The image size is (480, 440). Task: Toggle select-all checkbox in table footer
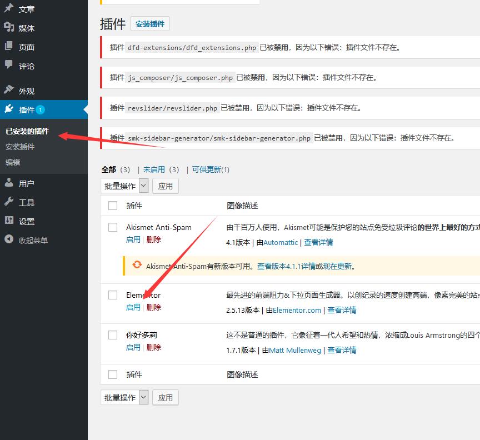tap(113, 374)
